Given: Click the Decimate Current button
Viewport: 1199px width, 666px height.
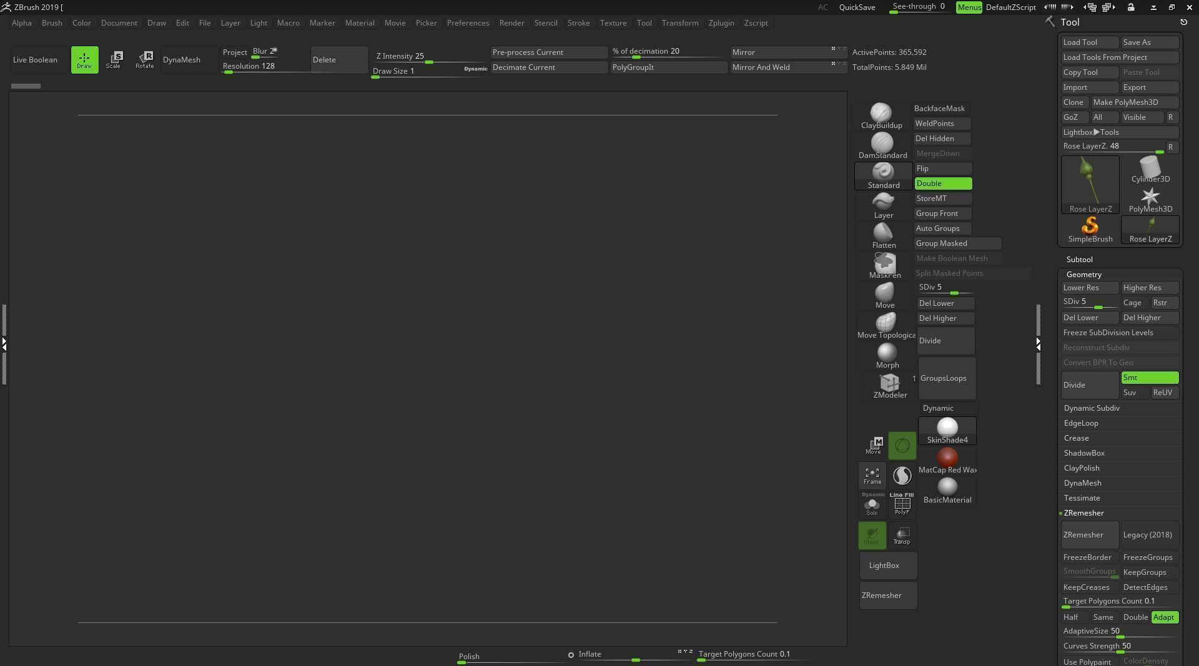Looking at the screenshot, I should [x=549, y=67].
